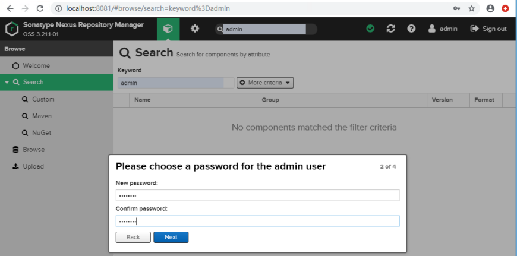Open the browser profile avatar icon
The image size is (517, 256).
[490, 8]
